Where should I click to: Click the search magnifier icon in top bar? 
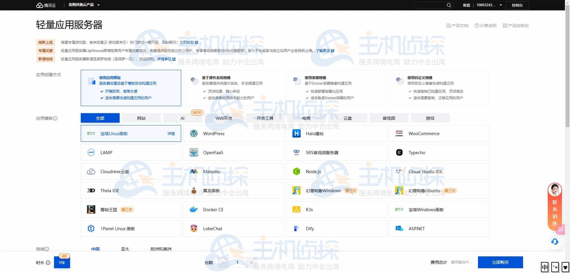pos(449,5)
